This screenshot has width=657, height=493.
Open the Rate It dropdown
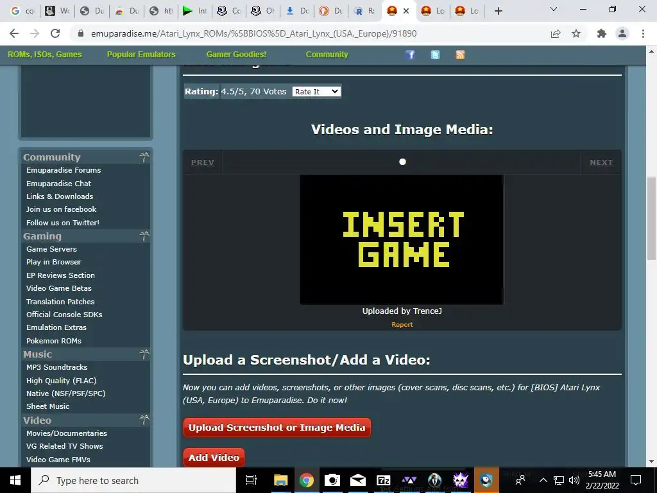point(316,91)
